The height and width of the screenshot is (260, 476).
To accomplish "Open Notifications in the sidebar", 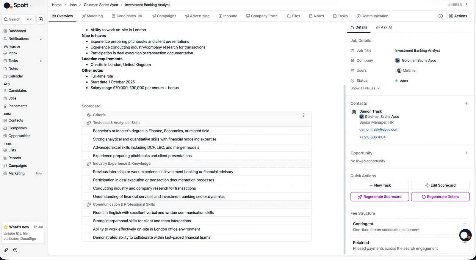I will point(18,39).
